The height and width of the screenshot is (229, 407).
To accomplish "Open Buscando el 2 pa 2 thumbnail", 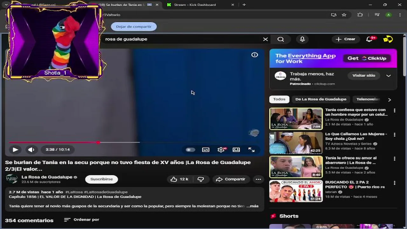I will pyautogui.click(x=296, y=191).
